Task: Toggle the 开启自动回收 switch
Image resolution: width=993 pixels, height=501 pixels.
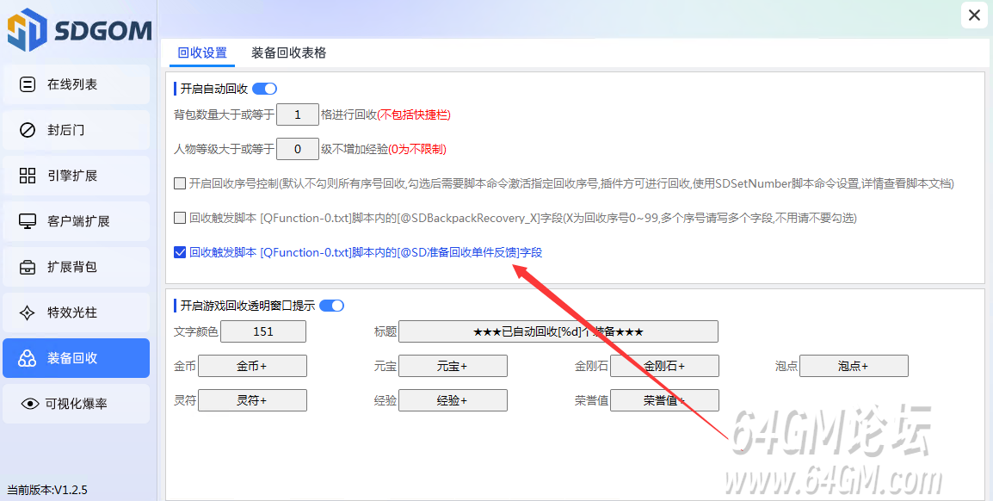Action: [264, 89]
